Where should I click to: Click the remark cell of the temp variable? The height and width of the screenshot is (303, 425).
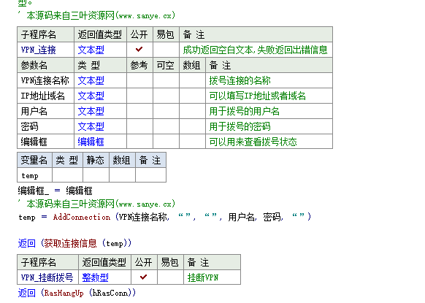tap(150, 175)
